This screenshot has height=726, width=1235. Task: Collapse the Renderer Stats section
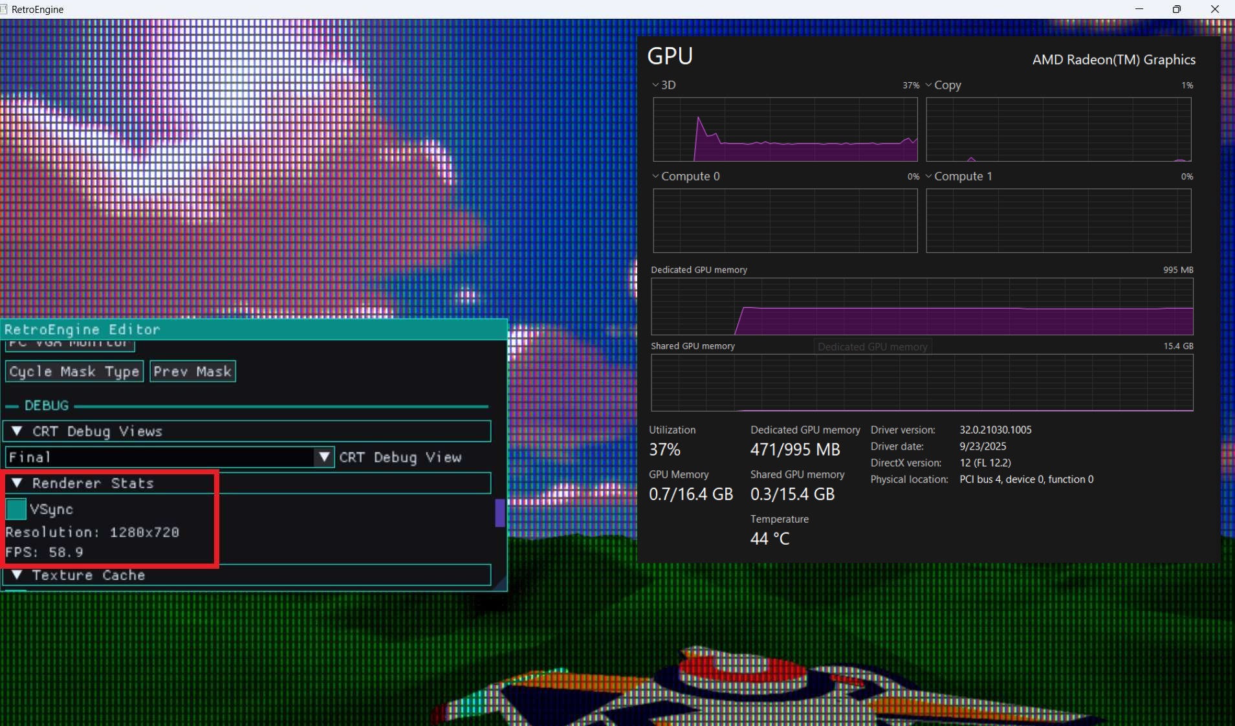[17, 483]
